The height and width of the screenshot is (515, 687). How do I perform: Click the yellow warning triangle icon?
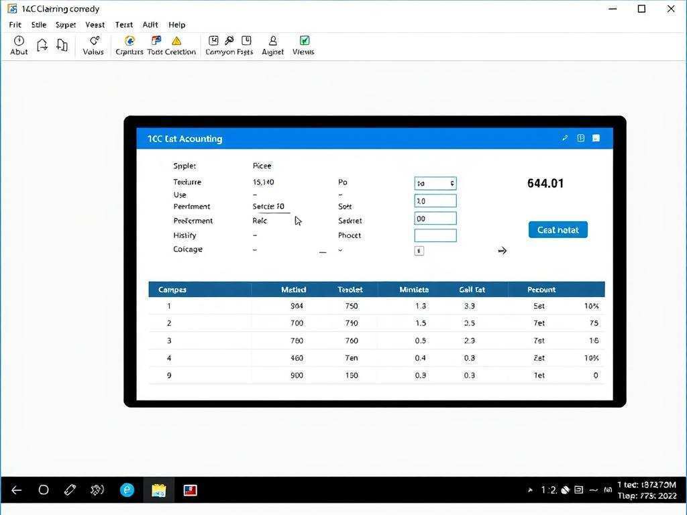coord(176,42)
